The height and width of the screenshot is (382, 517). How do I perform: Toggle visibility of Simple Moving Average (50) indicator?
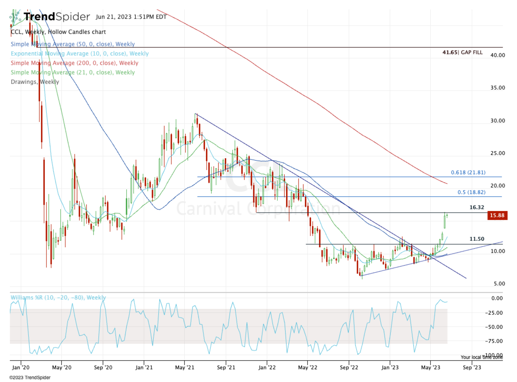coord(72,44)
